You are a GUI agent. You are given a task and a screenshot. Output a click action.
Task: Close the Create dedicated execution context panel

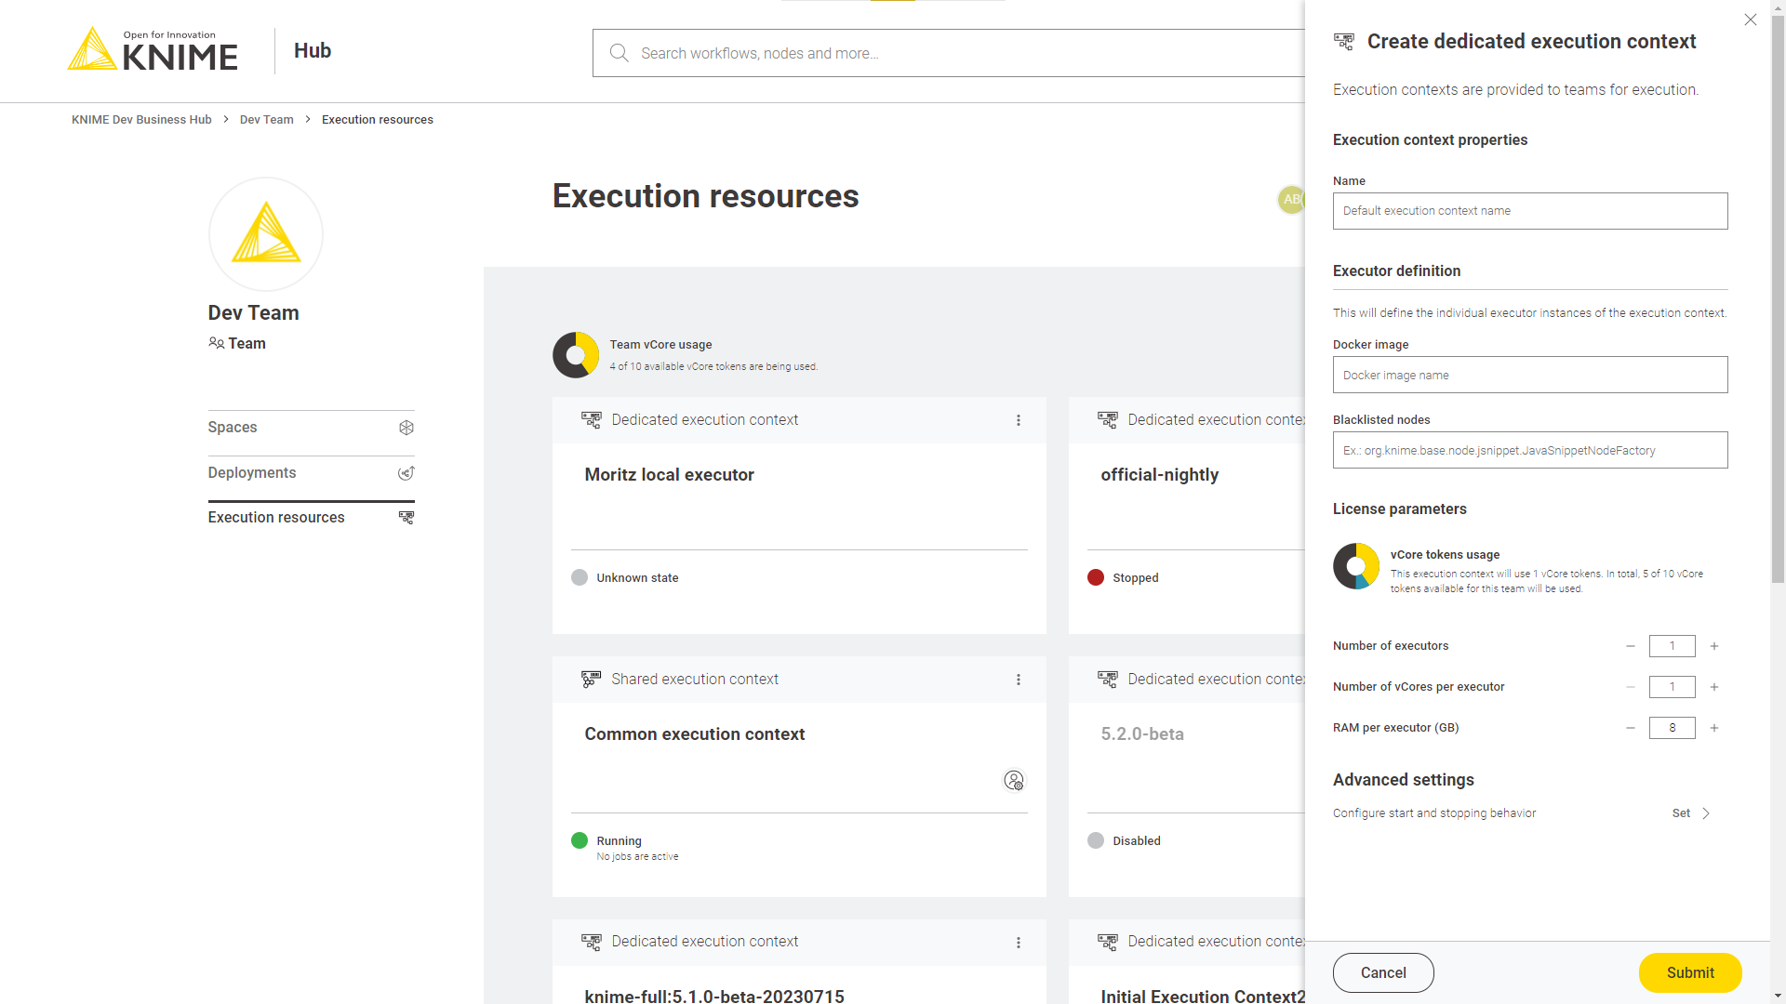point(1751,20)
